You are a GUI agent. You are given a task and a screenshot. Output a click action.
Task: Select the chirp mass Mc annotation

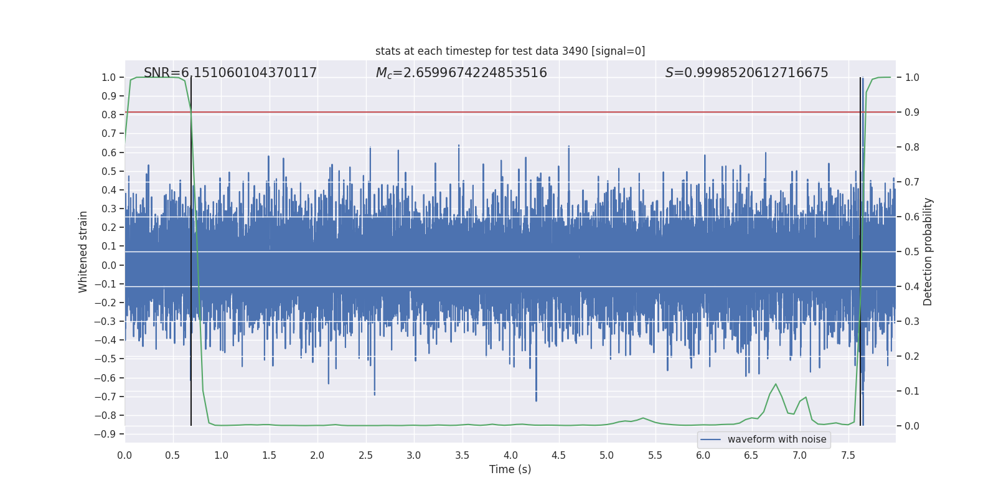click(461, 73)
